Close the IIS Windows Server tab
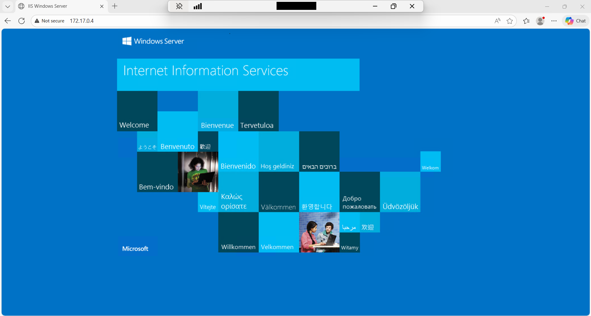 click(x=102, y=6)
